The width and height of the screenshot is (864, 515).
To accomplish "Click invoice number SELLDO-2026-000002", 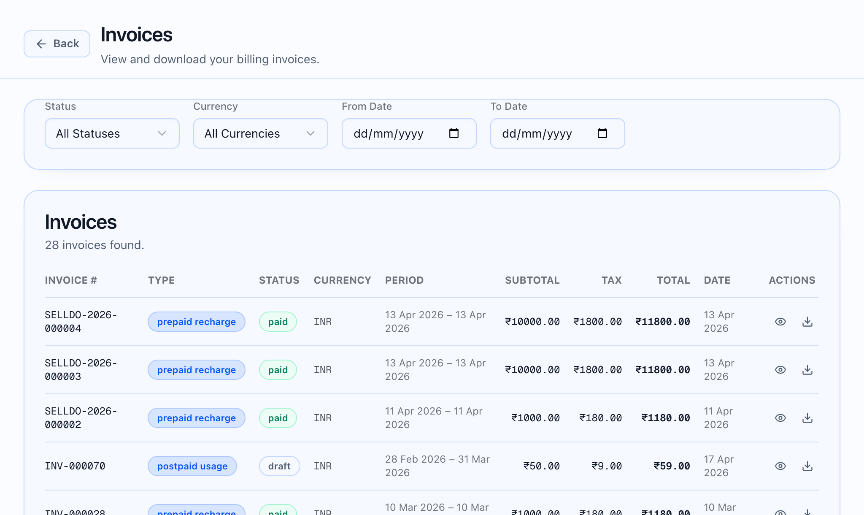I will (81, 418).
